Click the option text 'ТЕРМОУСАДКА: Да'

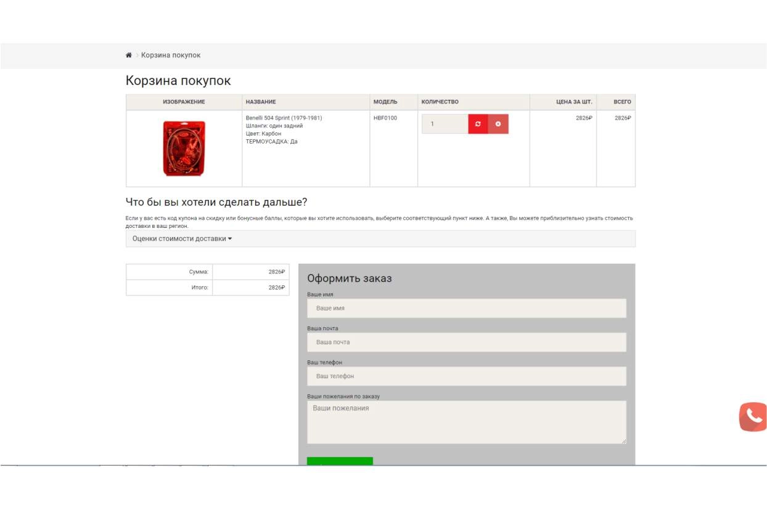(272, 142)
